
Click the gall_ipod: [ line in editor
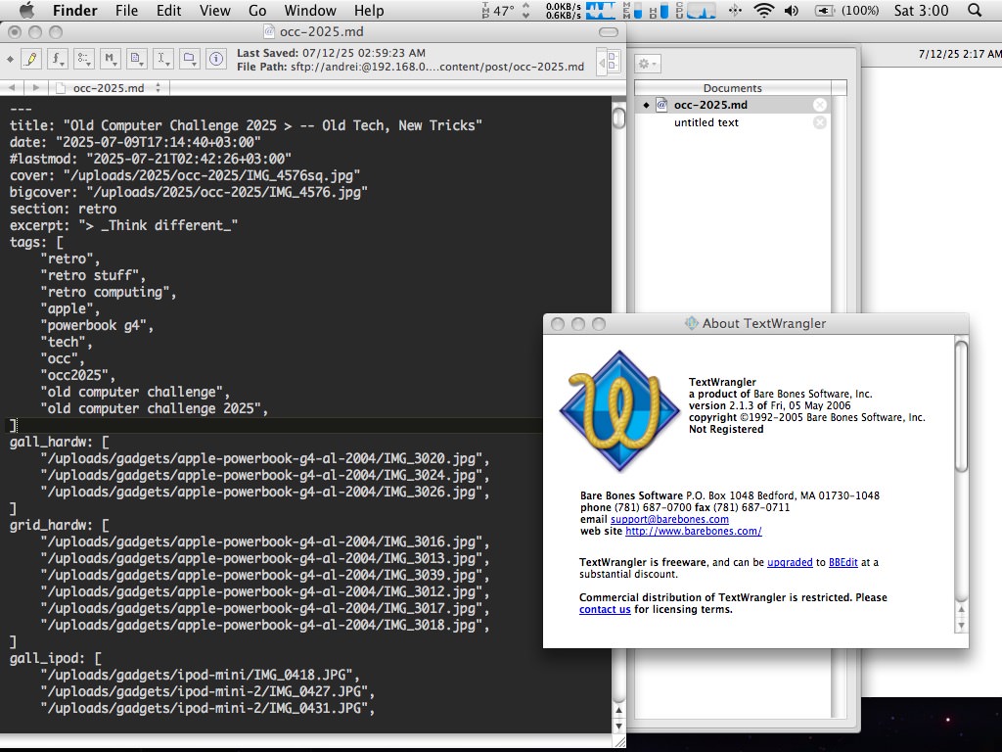(56, 658)
